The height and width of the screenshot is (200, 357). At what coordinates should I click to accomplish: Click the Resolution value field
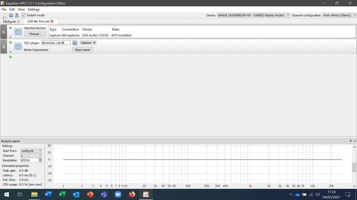pos(29,160)
